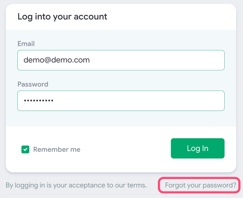Click the Email field label
243x198 pixels.
(26, 44)
